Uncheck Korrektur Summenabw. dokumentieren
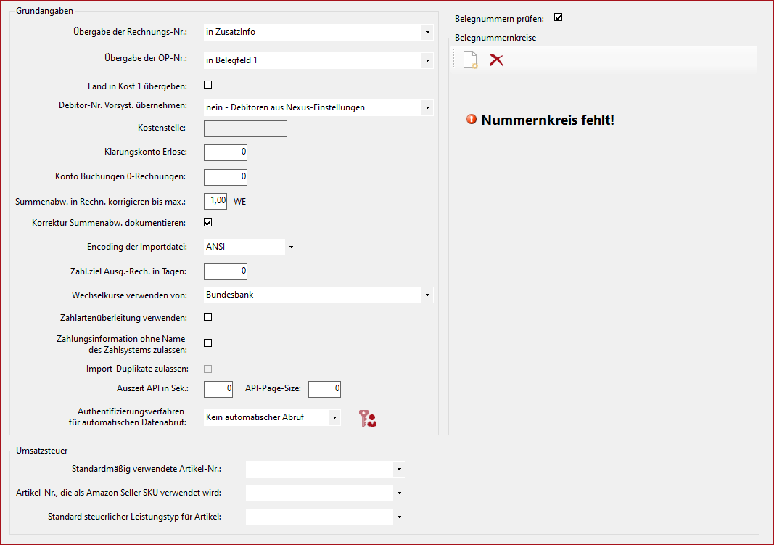This screenshot has height=545, width=774. point(208,223)
